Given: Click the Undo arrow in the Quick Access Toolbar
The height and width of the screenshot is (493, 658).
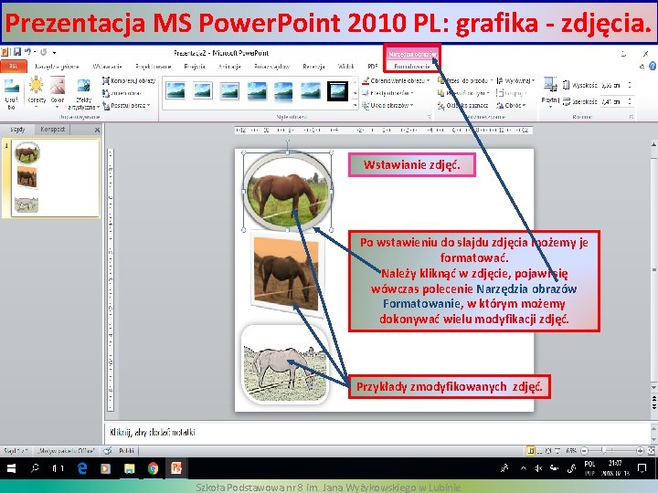Looking at the screenshot, I should tap(27, 52).
